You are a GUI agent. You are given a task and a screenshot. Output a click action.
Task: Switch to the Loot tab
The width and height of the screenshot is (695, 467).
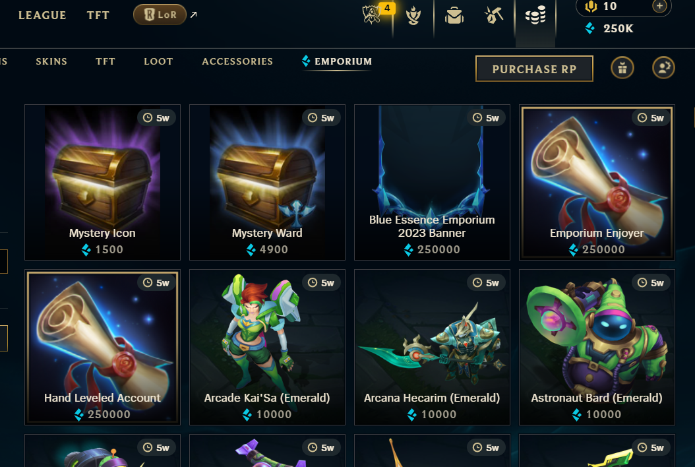pyautogui.click(x=158, y=61)
